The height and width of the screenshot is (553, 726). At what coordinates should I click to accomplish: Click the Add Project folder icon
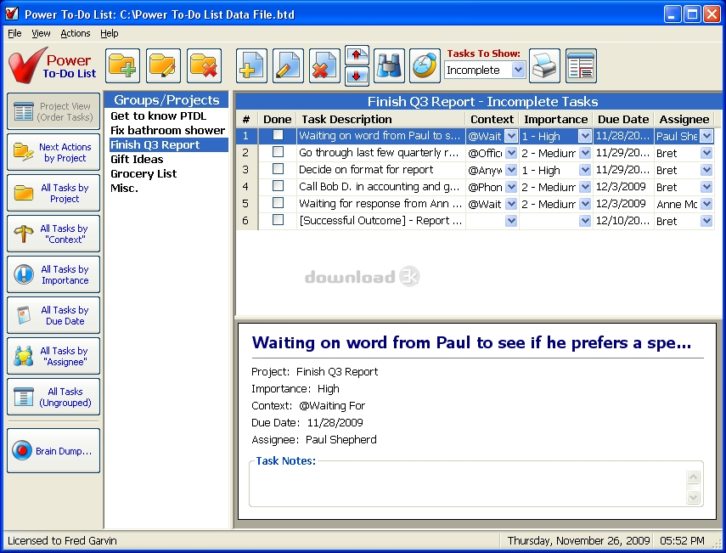[x=123, y=65]
